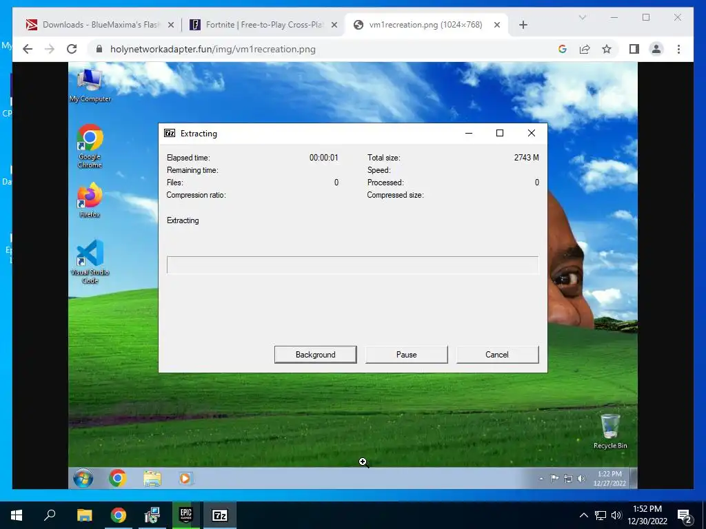Viewport: 706px width, 529px height.
Task: Show hidden tray icons chevron
Action: [x=583, y=515]
